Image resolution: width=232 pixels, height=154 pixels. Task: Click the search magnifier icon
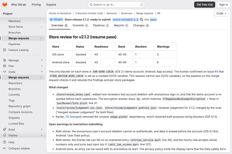click(x=91, y=5)
